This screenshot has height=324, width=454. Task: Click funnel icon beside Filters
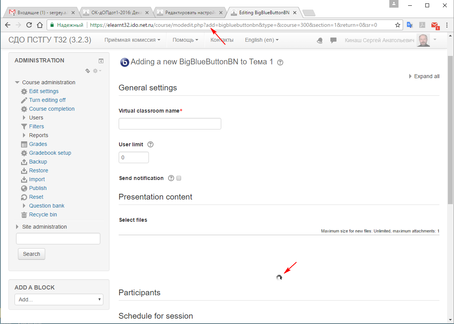point(24,127)
